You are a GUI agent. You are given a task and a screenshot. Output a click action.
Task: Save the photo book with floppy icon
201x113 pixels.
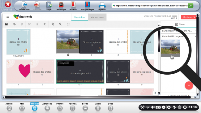point(6,24)
